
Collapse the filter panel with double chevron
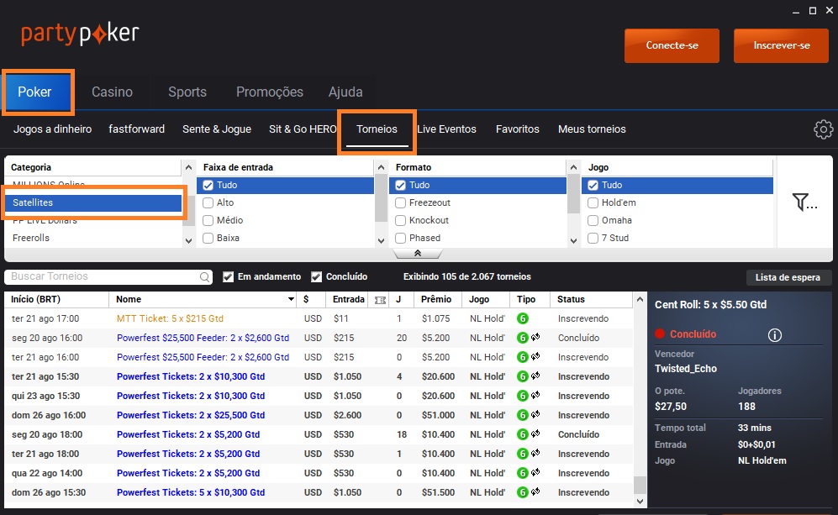(418, 253)
